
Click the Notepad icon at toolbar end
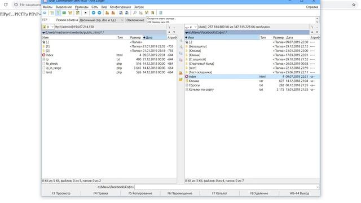click(161, 13)
